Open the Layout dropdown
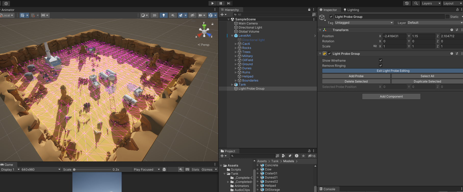The image size is (463, 192). click(453, 3)
